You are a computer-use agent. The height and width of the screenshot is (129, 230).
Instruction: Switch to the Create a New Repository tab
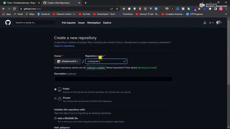[61, 3]
